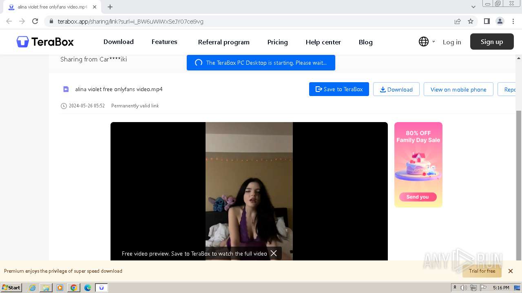This screenshot has width=522, height=293.
Task: Click the Permanently valid link text
Action: click(x=135, y=106)
